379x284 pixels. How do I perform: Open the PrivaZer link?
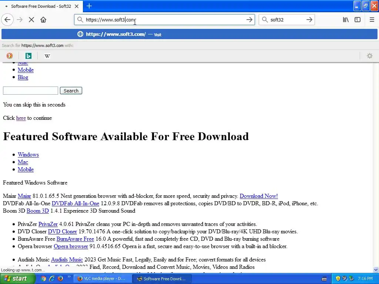(48, 224)
